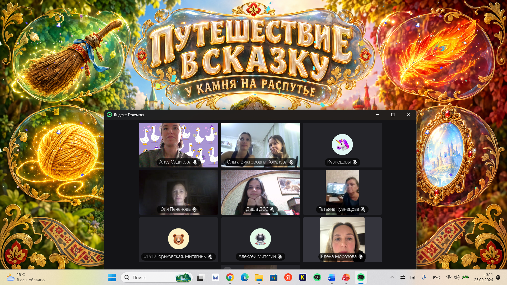The image size is (507, 285).
Task: Click Алексей Митягин's astronaut avatar
Action: tap(261, 239)
